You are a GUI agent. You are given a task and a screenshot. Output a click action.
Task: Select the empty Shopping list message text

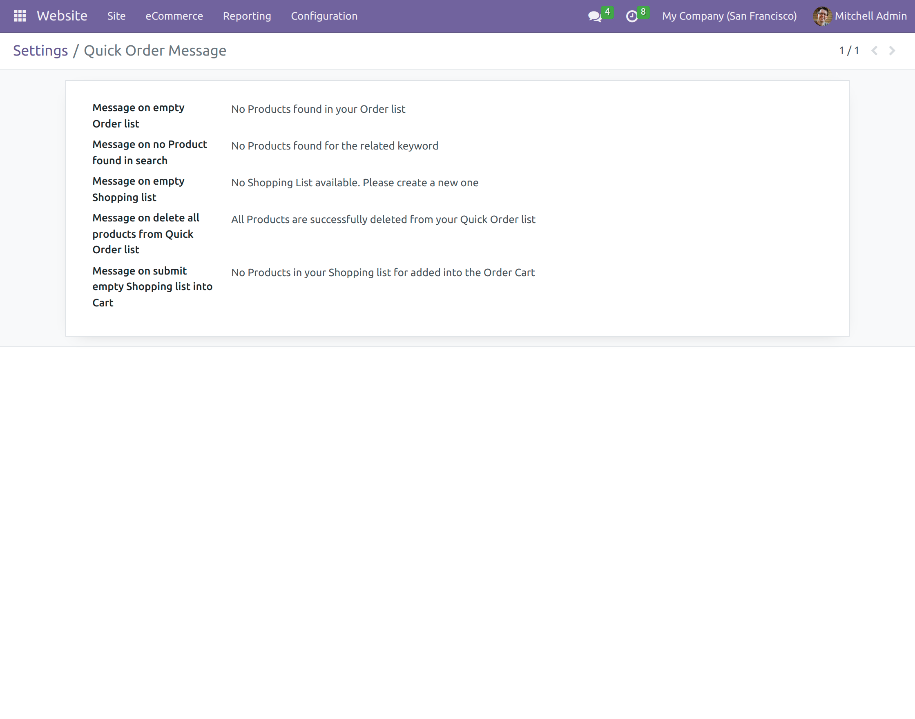(355, 183)
